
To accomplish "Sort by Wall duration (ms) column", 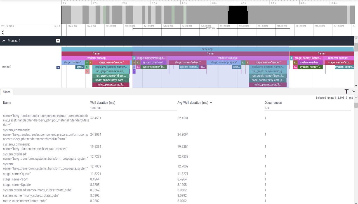I will click(x=103, y=103).
